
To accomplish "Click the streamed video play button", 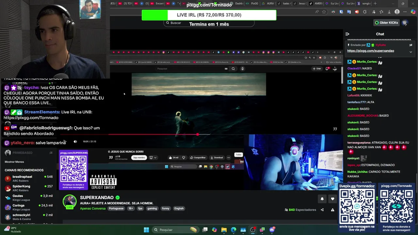I will click(x=65, y=142).
